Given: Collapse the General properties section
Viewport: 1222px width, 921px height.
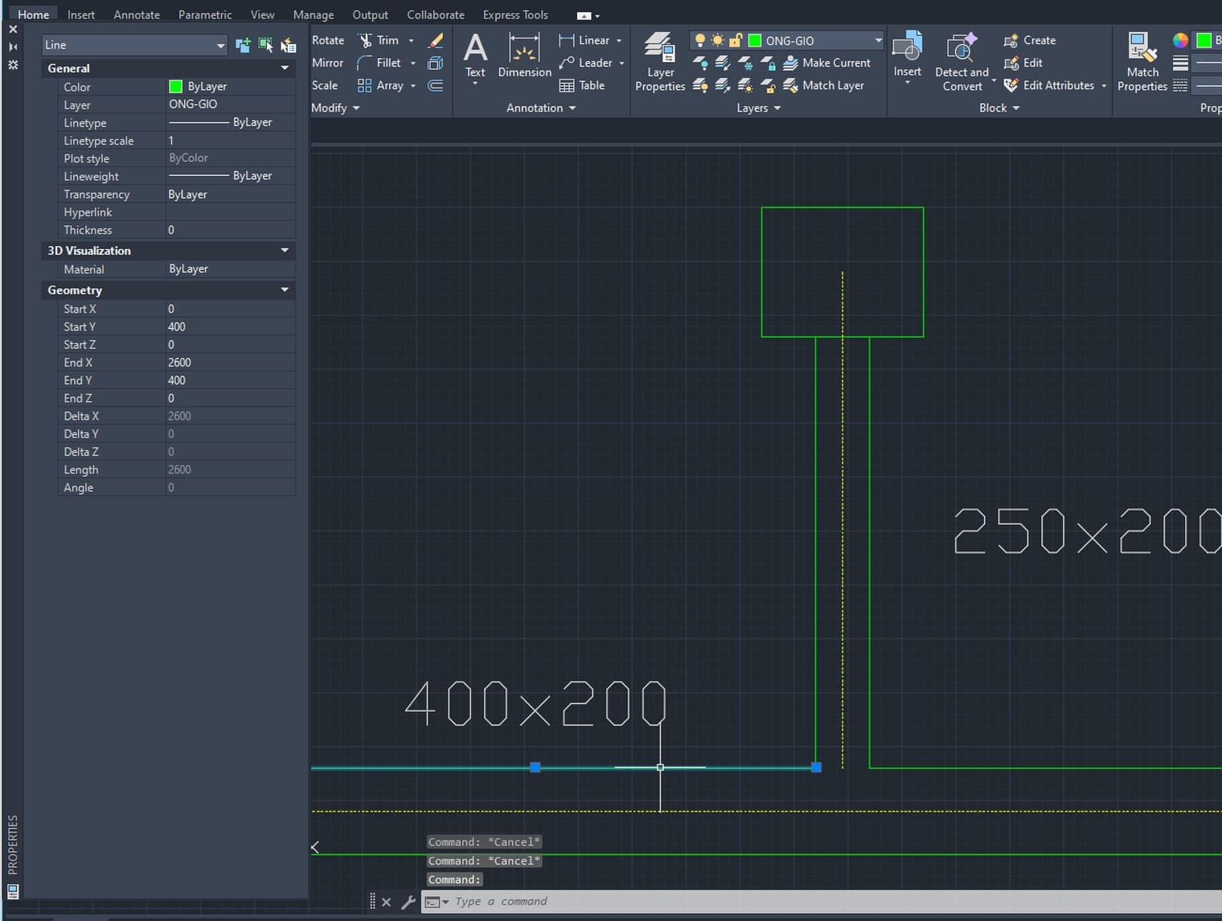Looking at the screenshot, I should coord(285,68).
